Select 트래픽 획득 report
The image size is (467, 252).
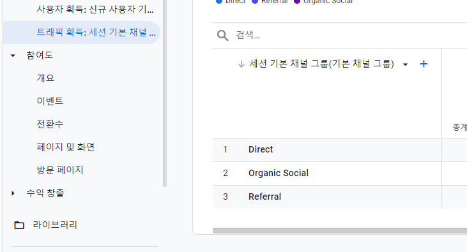(x=82, y=33)
